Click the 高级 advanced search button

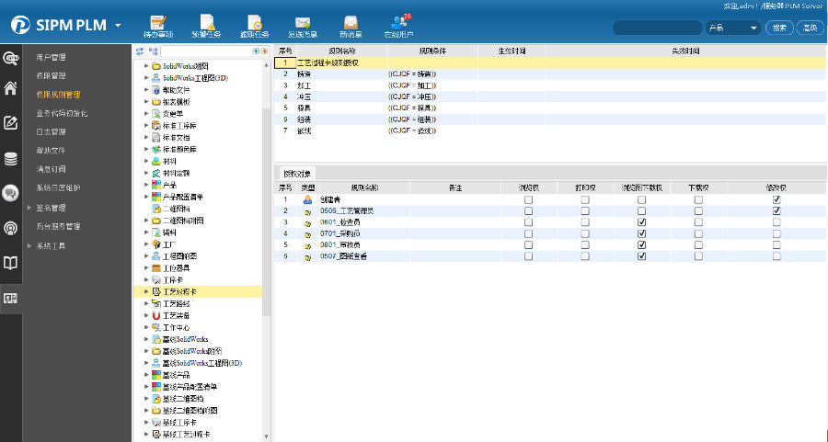pos(810,28)
